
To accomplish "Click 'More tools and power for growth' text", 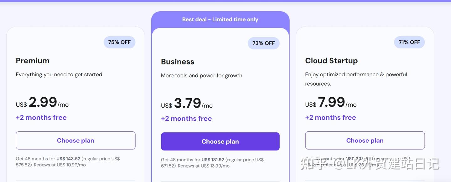I will 201,75.
